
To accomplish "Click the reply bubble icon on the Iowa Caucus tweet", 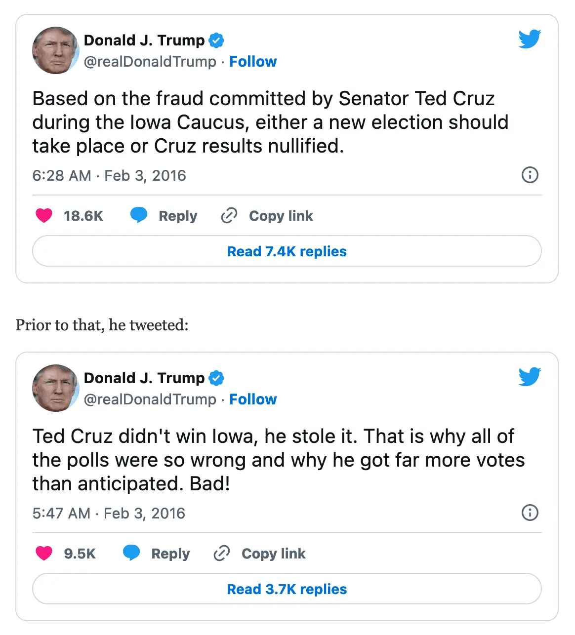I will pos(139,215).
